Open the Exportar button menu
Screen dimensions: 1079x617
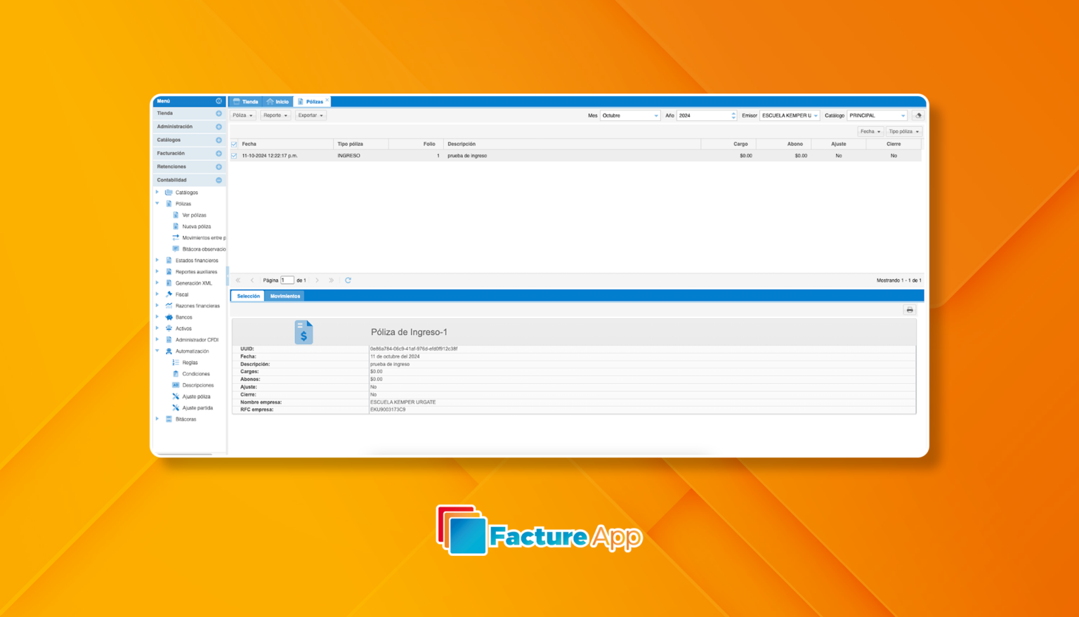click(310, 115)
